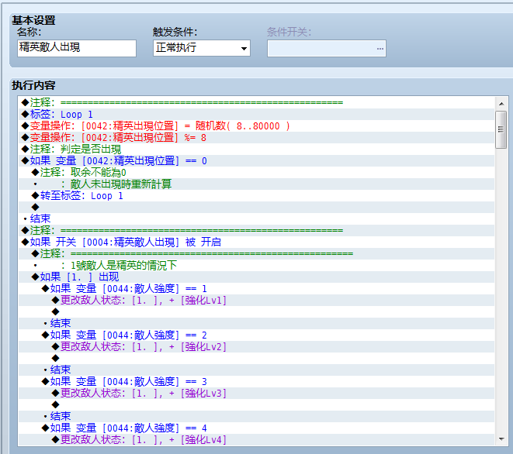Click the scroll down arrow of command list
This screenshot has width=513, height=454.
[501, 439]
